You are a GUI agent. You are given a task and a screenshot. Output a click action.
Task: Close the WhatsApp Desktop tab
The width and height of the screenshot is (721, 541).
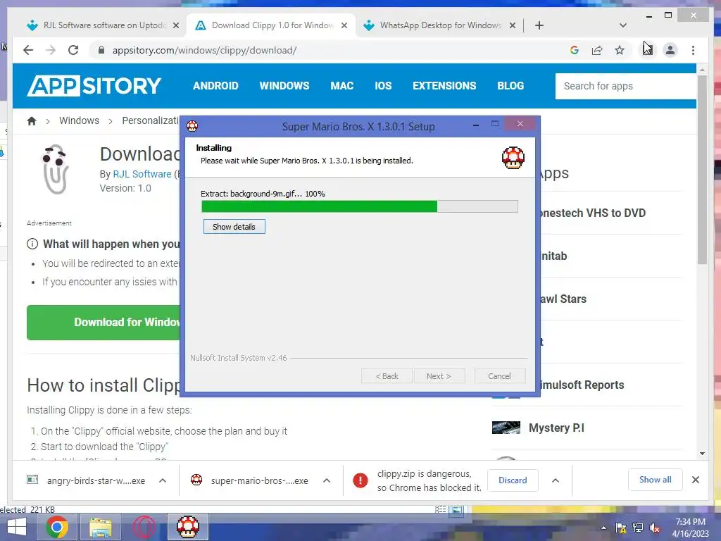(x=513, y=25)
